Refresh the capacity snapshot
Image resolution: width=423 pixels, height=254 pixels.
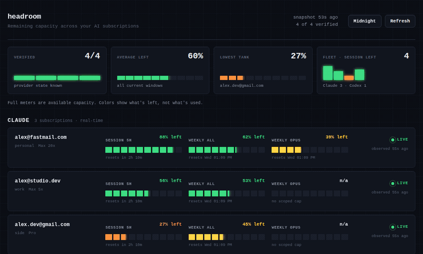click(400, 21)
